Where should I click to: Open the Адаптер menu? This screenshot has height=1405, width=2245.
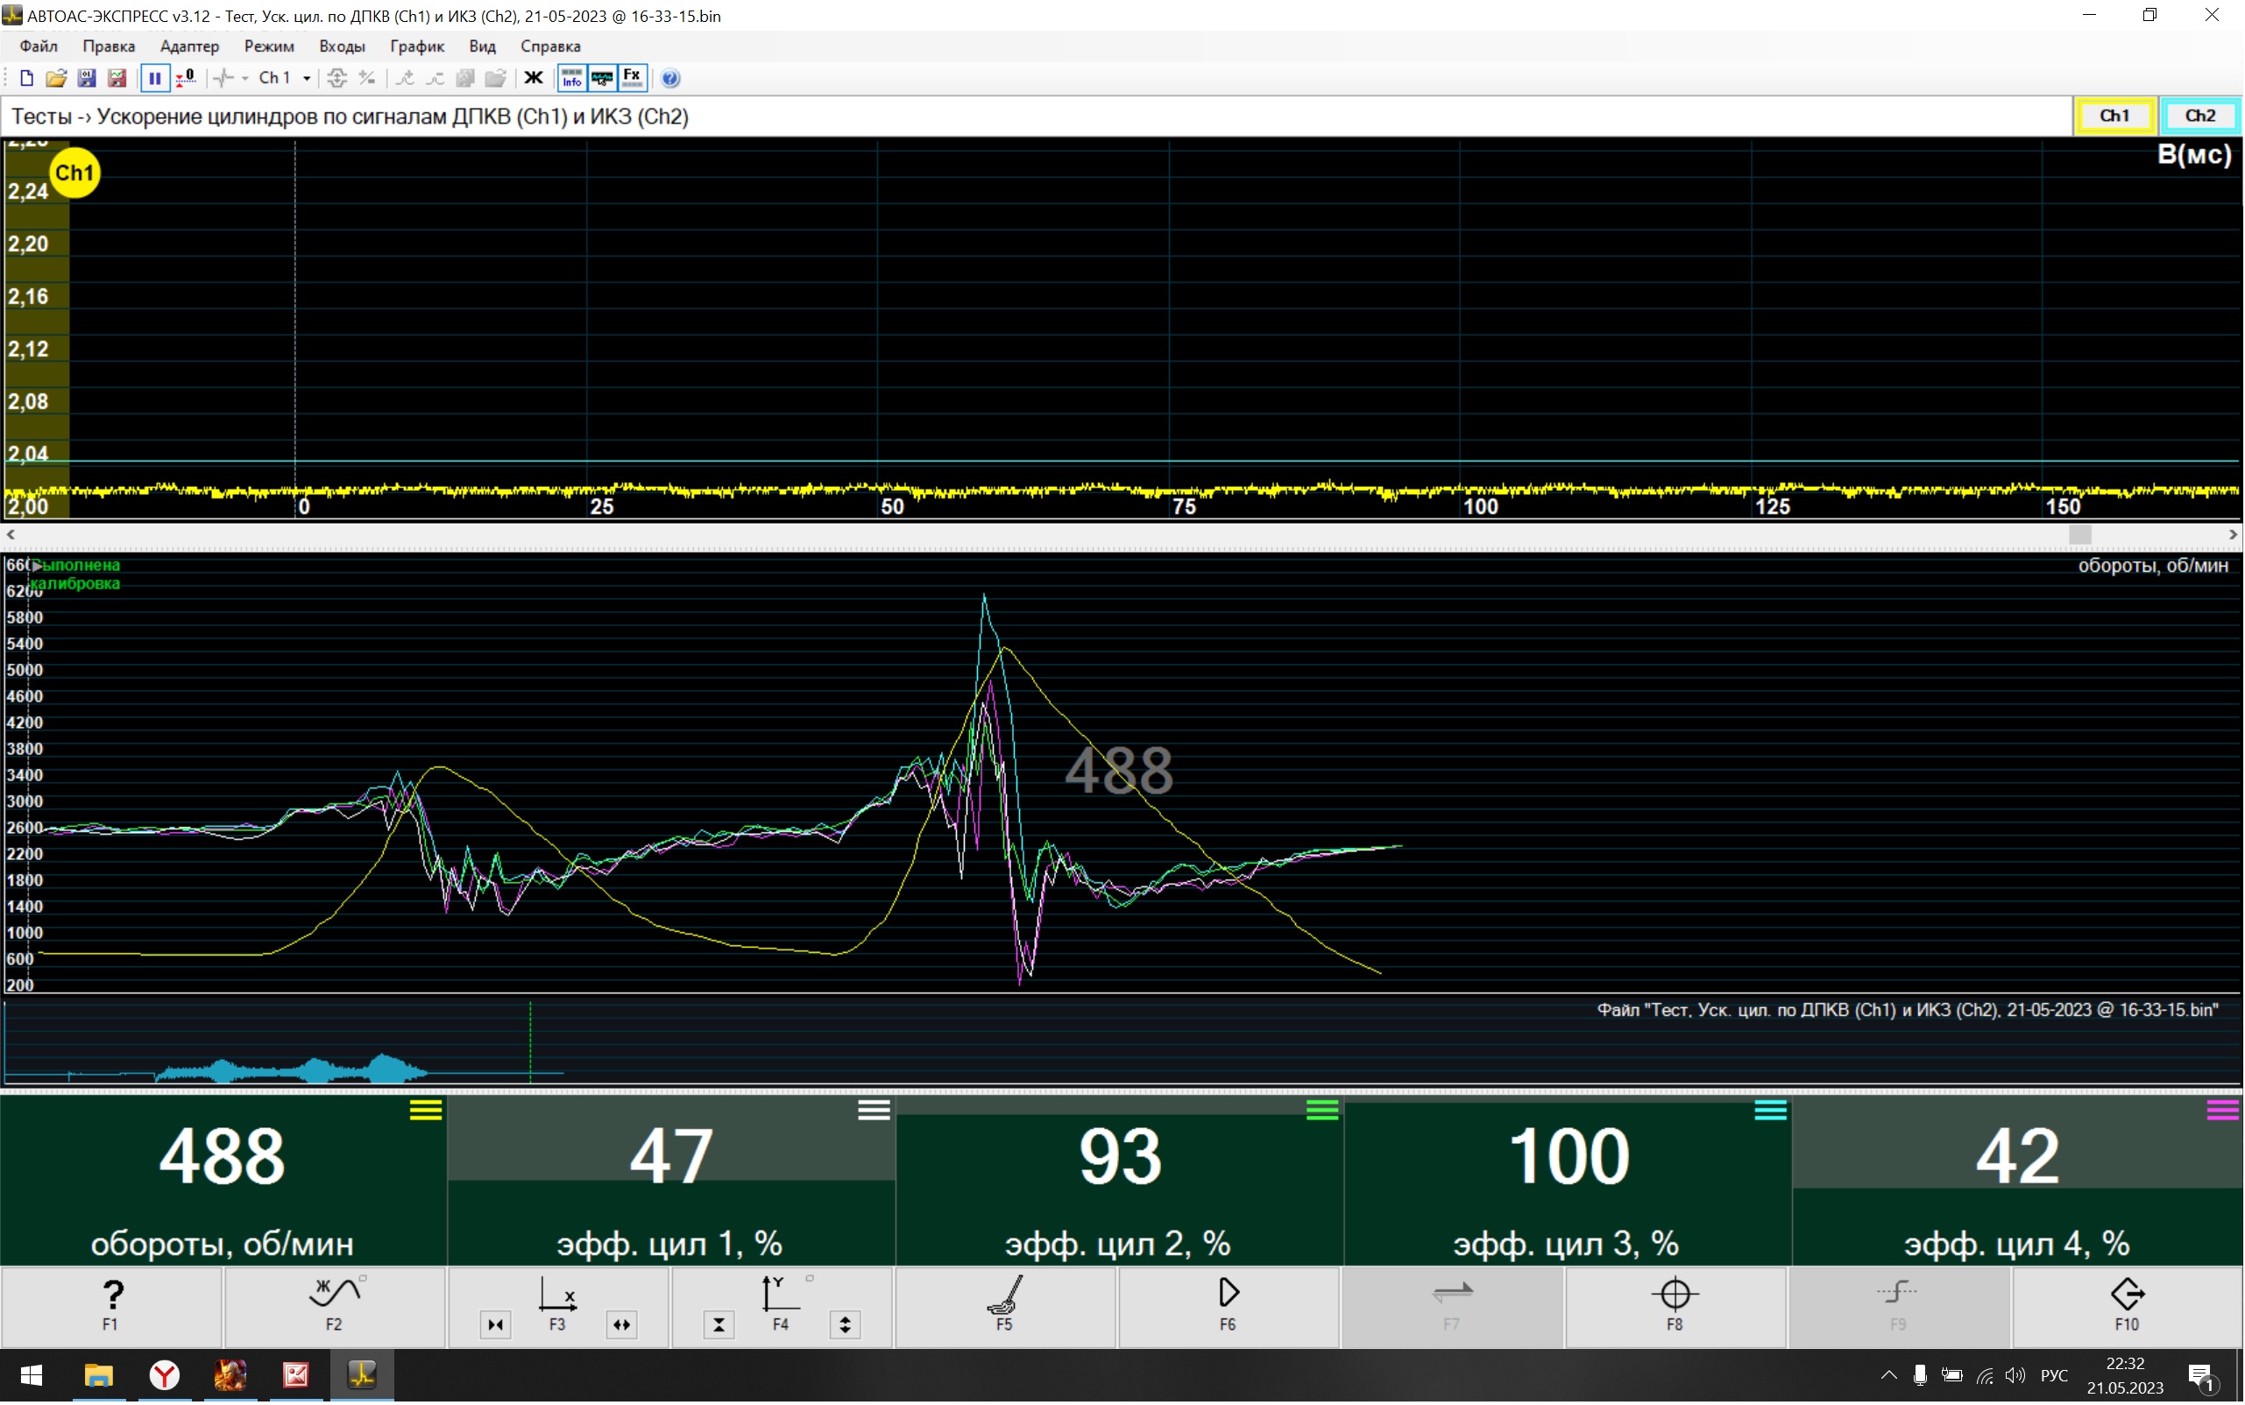click(x=188, y=46)
